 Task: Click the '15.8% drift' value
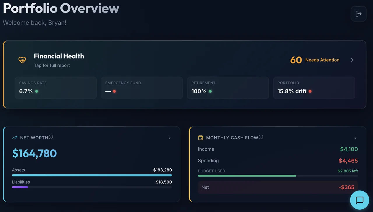coord(292,91)
